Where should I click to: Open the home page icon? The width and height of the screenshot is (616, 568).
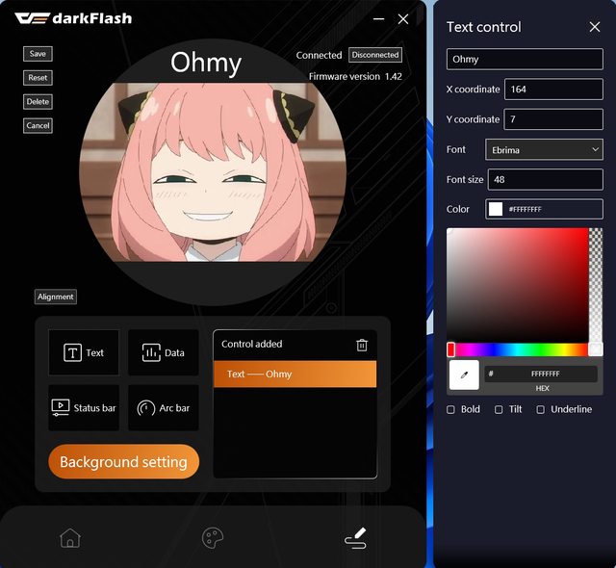pos(70,538)
